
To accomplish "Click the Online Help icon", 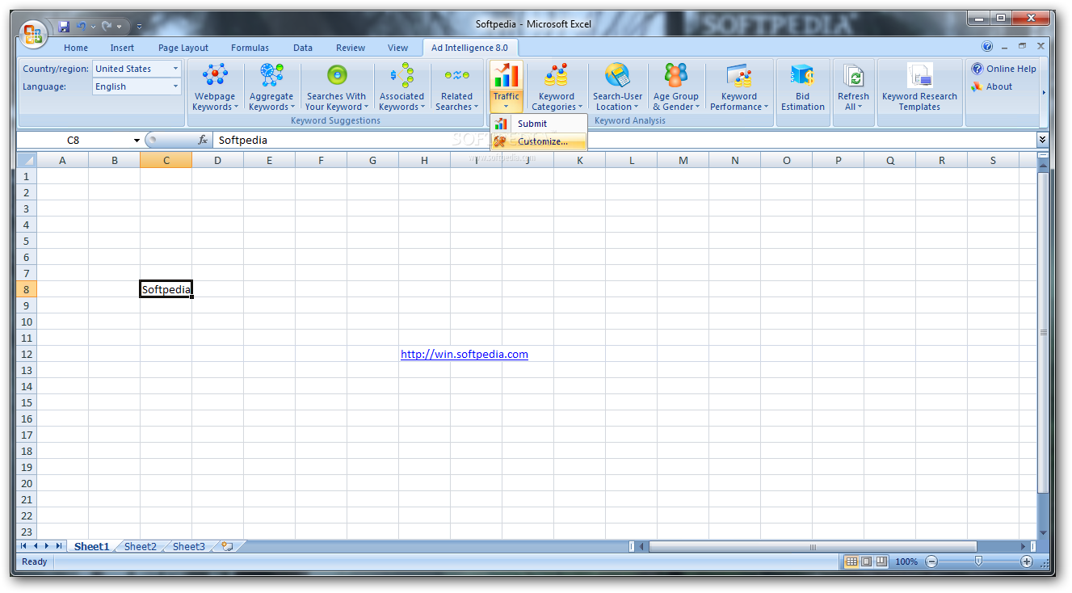I will (x=977, y=69).
